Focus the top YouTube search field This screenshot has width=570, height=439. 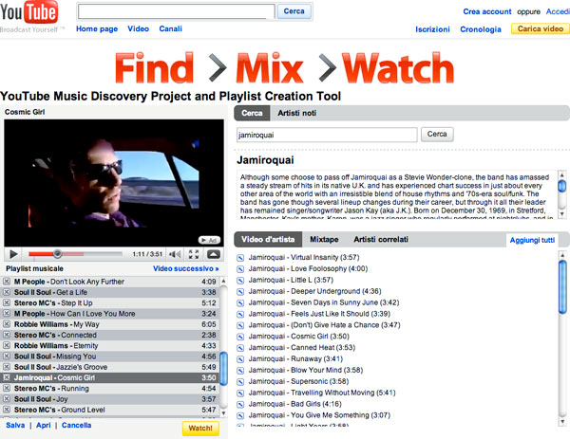(x=177, y=11)
